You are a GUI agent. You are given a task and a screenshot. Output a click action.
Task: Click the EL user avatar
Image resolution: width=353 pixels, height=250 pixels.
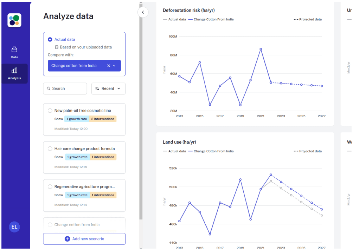point(14,227)
